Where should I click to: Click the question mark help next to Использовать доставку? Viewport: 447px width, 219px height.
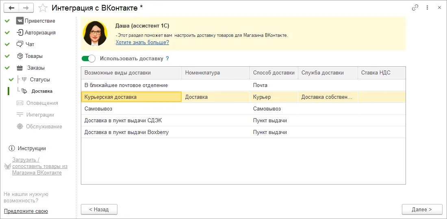coord(167,59)
